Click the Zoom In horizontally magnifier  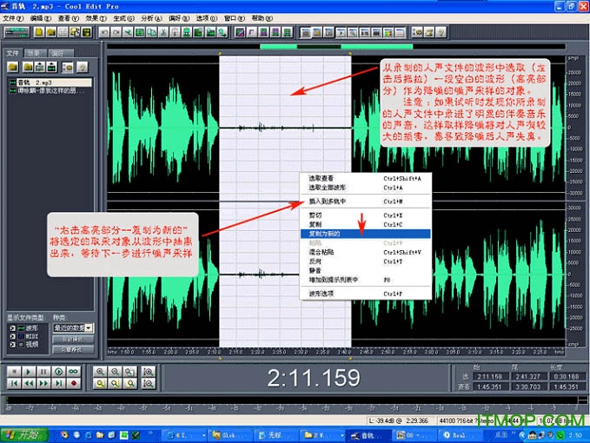(102, 371)
